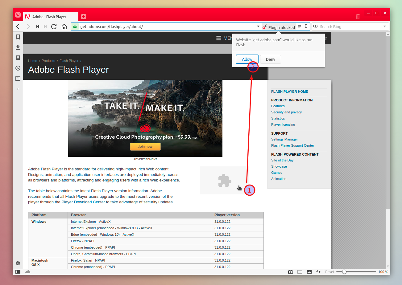Screen dimensions: 402x285
Task: Expand the search field history dropdown
Action: (385, 26)
